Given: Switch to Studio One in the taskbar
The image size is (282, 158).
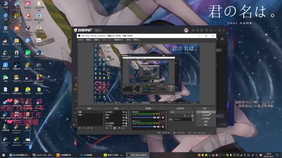Looking at the screenshot, I should click(x=43, y=155).
